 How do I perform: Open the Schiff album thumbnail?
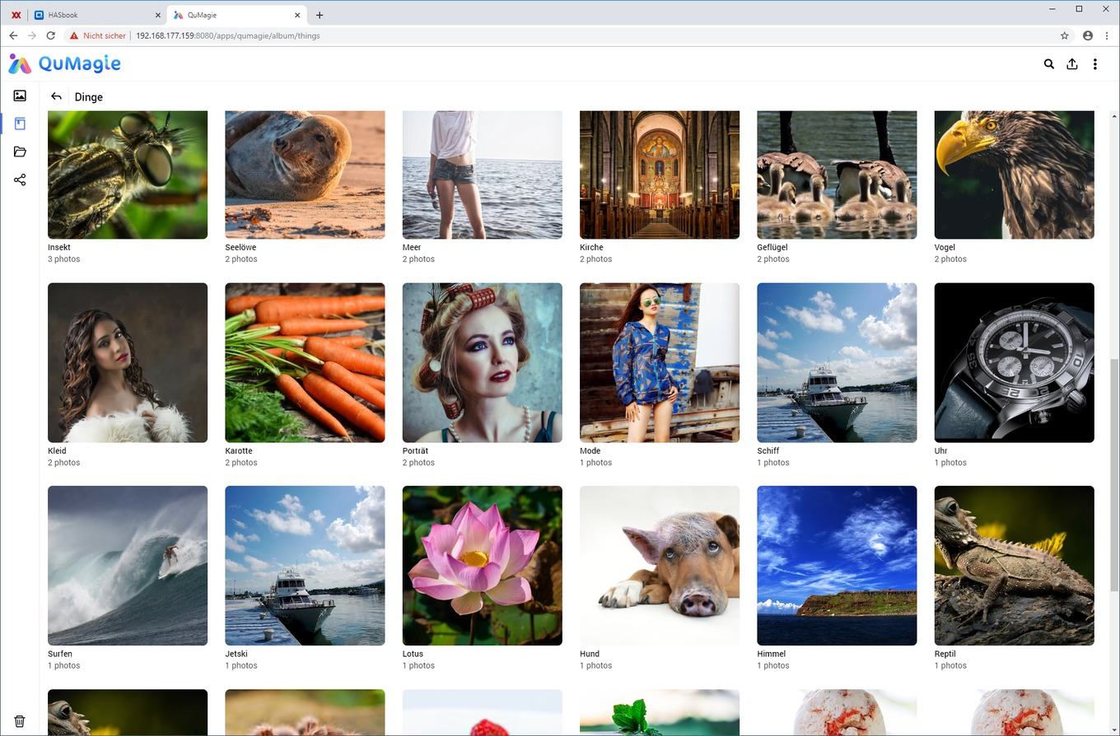[837, 362]
